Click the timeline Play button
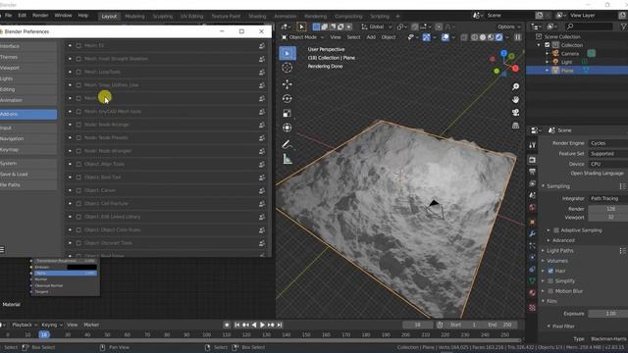 262,325
